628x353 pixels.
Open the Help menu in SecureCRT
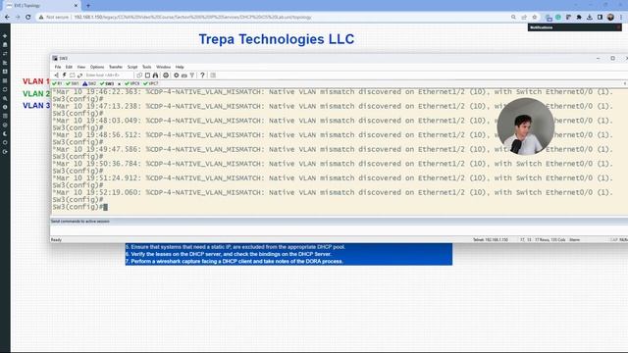click(x=180, y=67)
